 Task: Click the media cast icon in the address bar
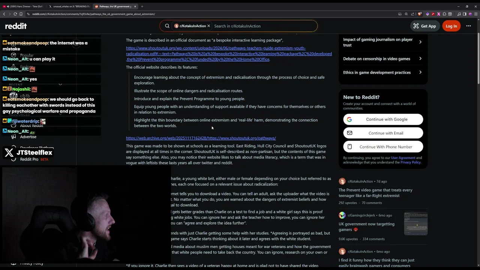[x=400, y=14]
